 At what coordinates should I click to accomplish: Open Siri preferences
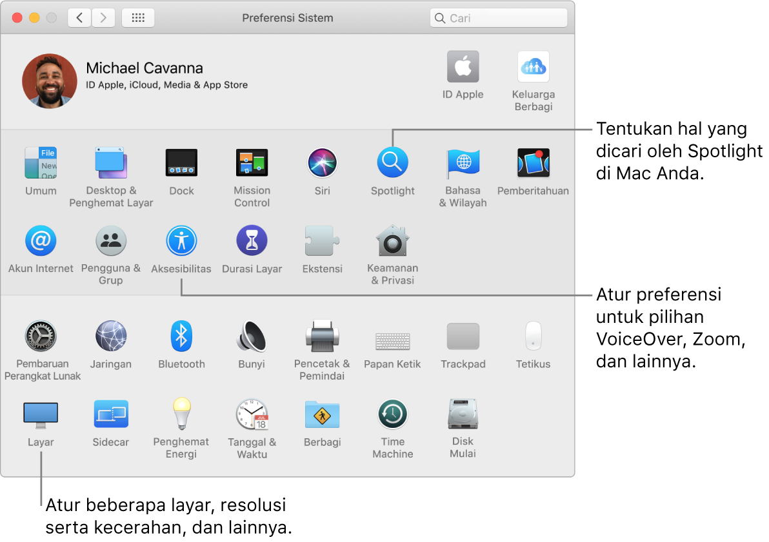coord(322,163)
